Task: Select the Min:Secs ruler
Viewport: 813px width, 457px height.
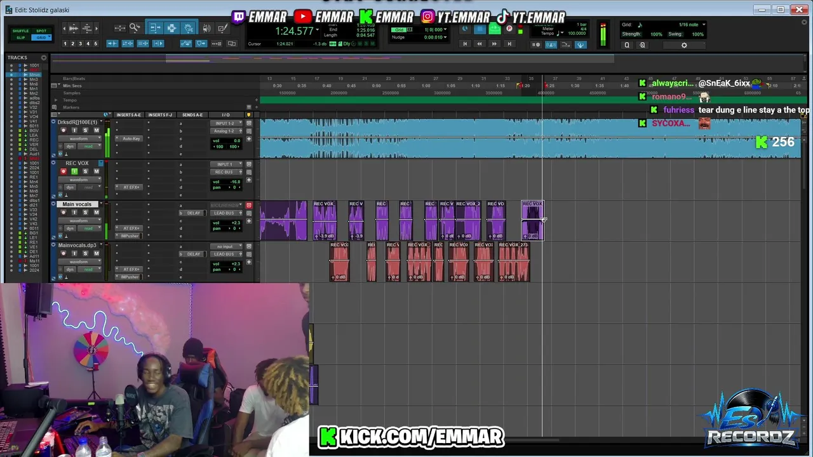Action: [72, 86]
